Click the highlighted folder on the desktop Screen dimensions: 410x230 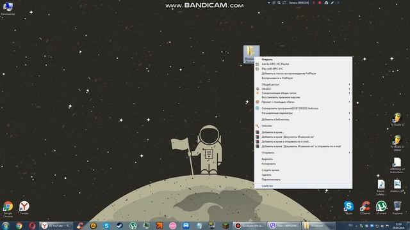[251, 54]
